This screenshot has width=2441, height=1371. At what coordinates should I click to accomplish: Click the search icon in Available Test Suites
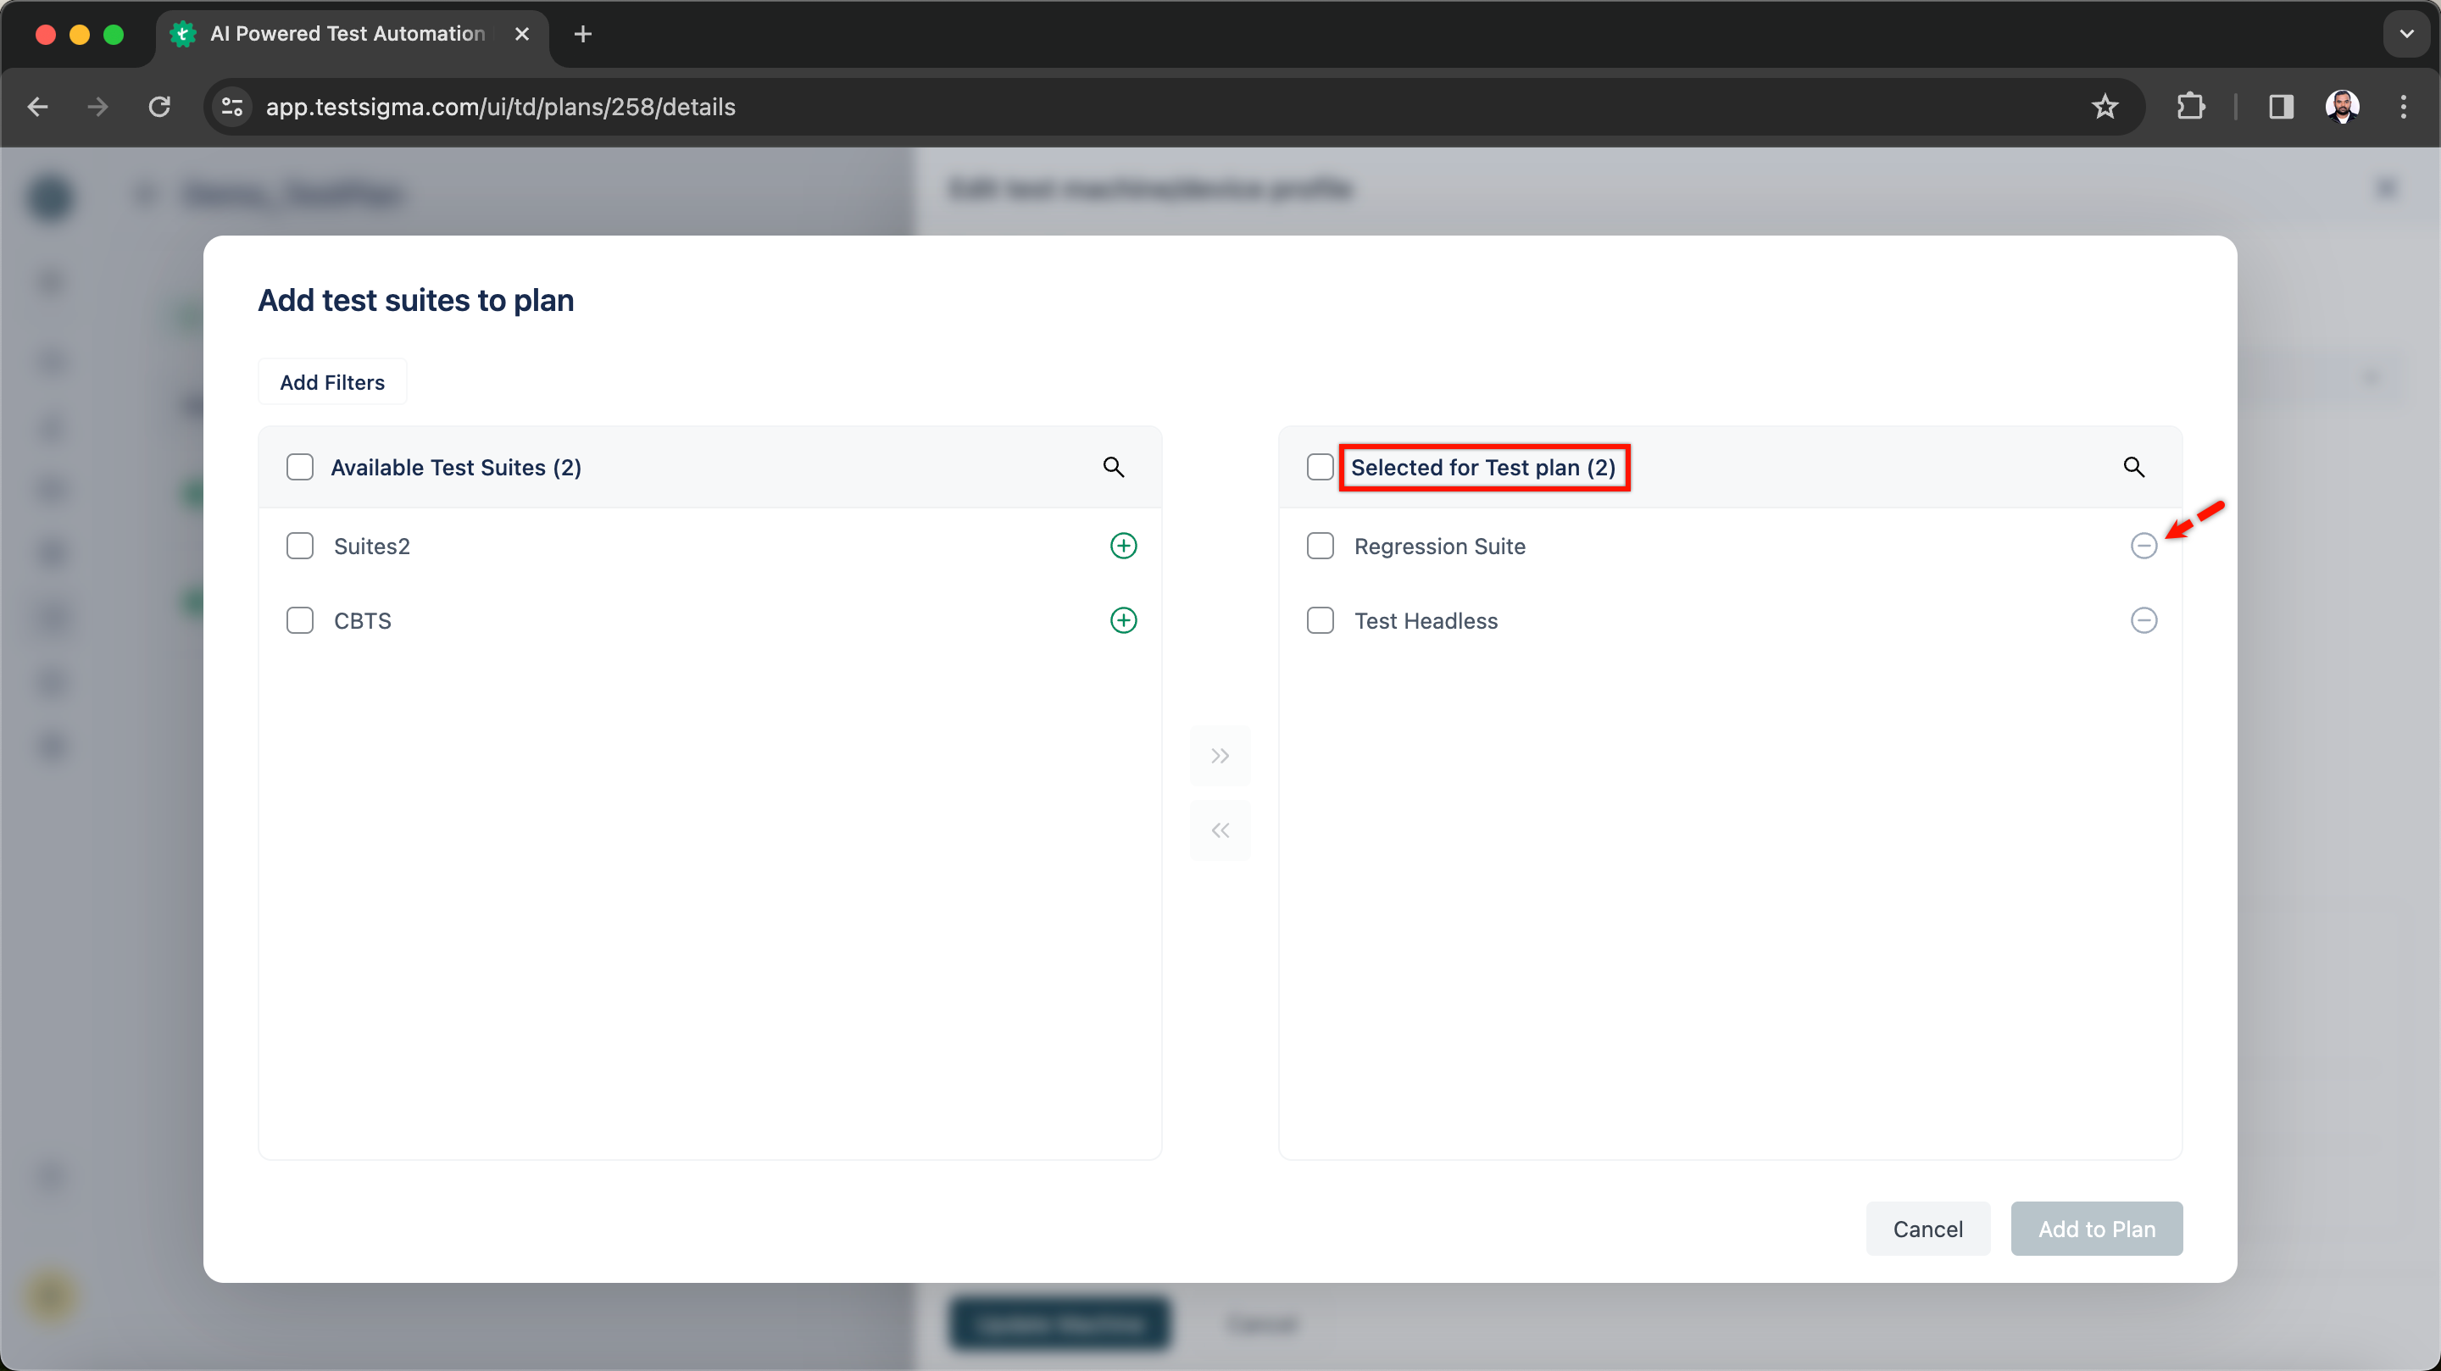tap(1113, 468)
